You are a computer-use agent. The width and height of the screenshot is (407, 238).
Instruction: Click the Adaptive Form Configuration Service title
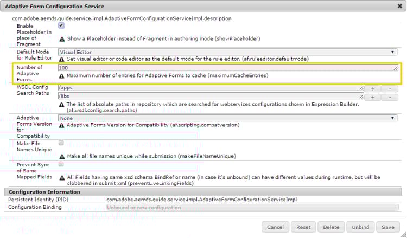click(x=54, y=6)
